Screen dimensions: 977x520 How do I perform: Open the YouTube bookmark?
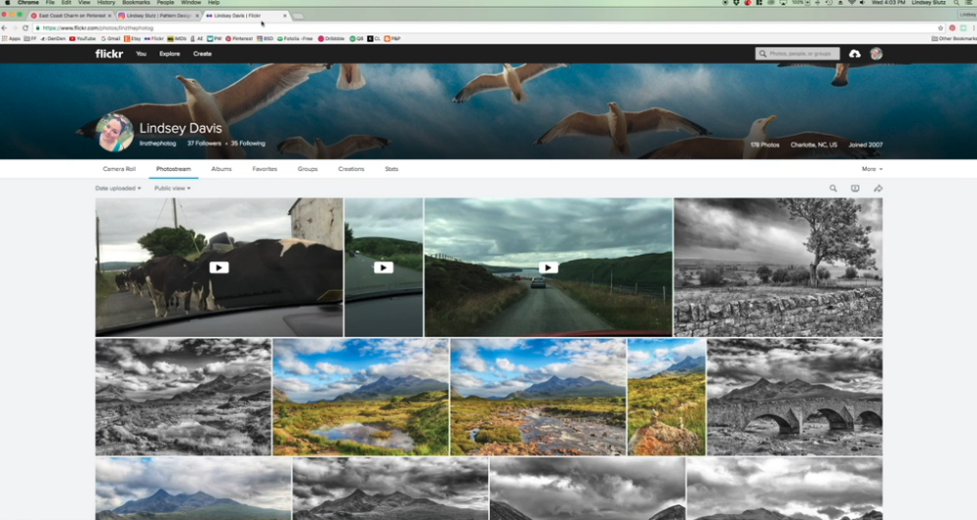(x=84, y=38)
